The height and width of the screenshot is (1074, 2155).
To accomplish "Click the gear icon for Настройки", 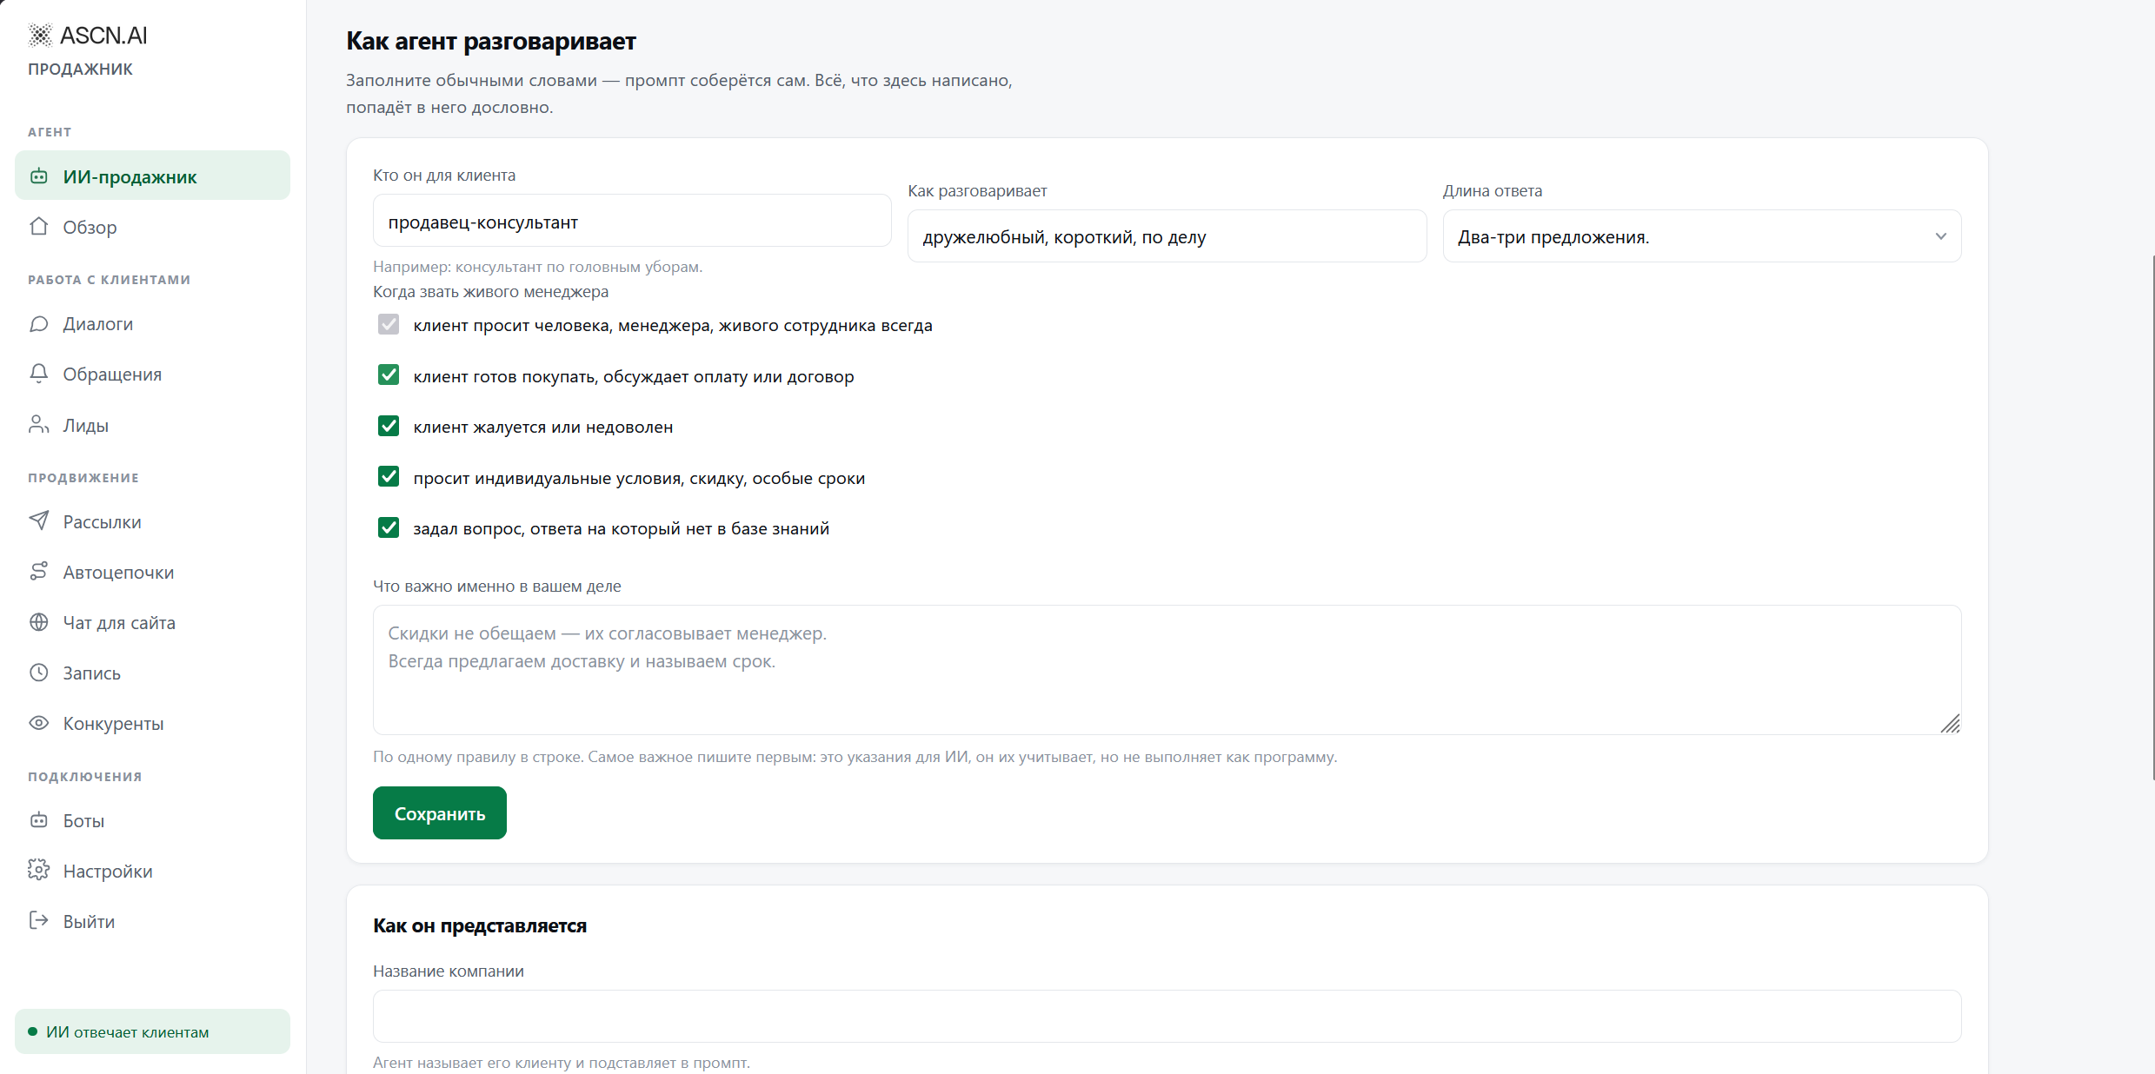I will coord(39,871).
